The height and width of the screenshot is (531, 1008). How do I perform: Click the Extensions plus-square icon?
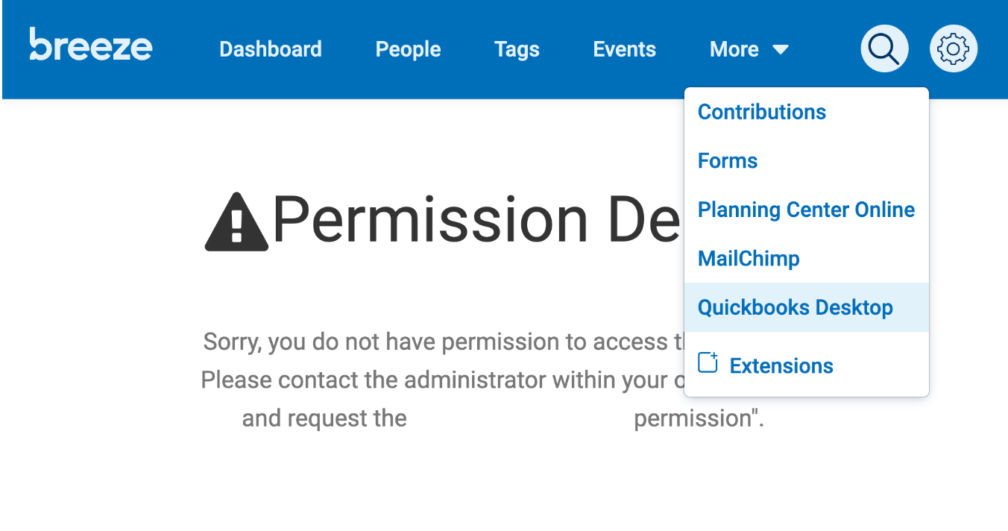point(708,362)
